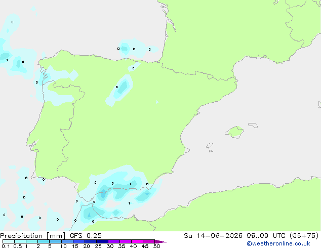Select the 5–10 mm legend color swatch

[x=55, y=241]
